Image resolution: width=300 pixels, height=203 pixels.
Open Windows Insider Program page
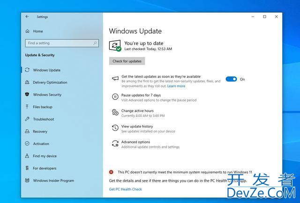[x=53, y=181]
